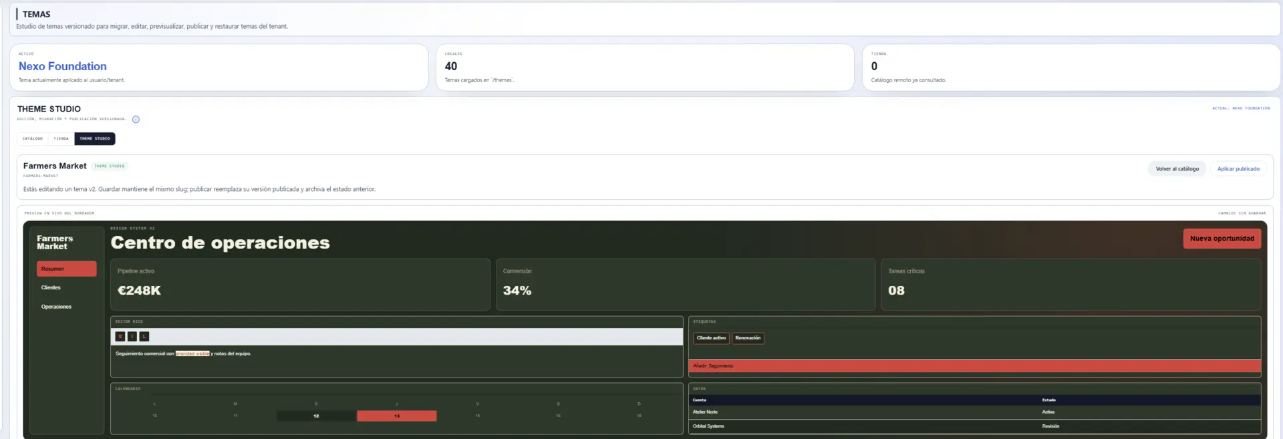Click Volver al catálogo button
This screenshot has width=1283, height=439.
(1177, 169)
